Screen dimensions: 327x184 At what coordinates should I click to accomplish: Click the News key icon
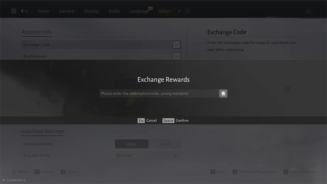[213, 172]
